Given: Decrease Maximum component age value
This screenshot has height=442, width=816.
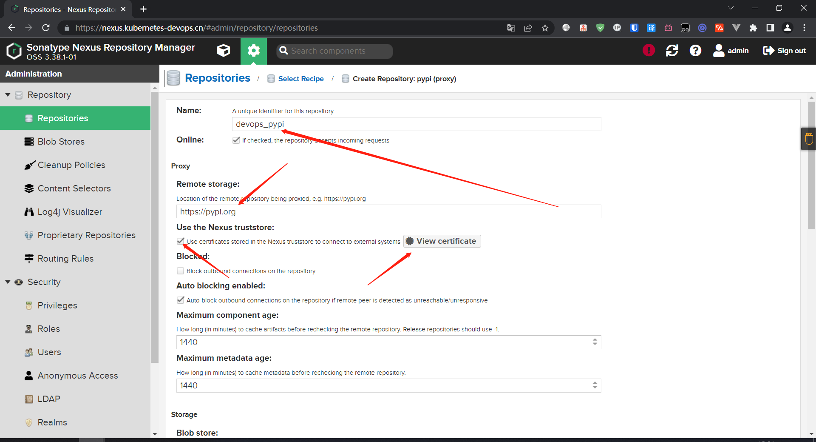Looking at the screenshot, I should [595, 345].
